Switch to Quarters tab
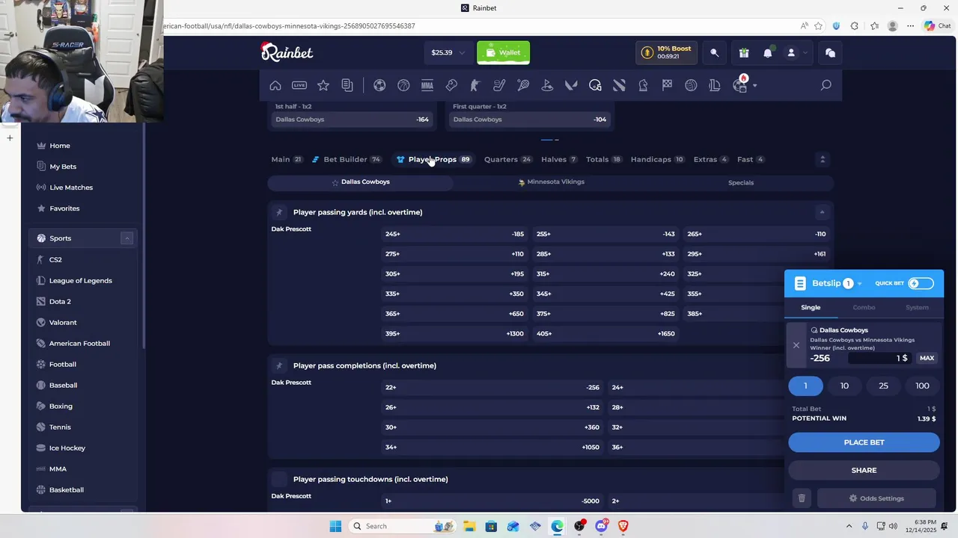 (x=508, y=159)
